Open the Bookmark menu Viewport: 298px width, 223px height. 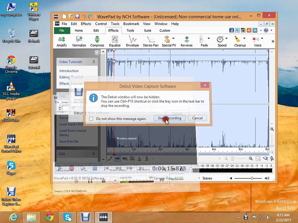pos(131,24)
